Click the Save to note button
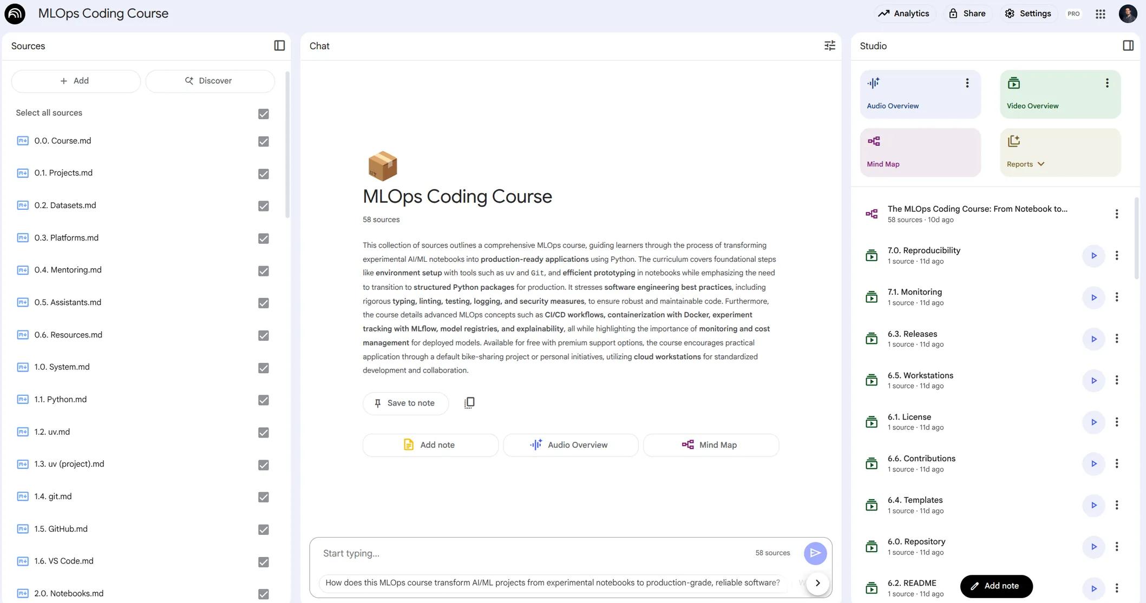 405,403
